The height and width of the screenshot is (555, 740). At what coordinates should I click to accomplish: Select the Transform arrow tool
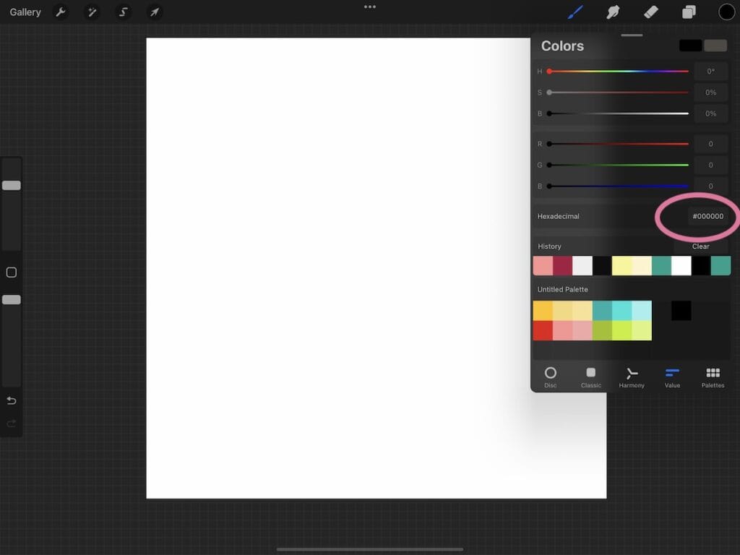click(x=152, y=12)
